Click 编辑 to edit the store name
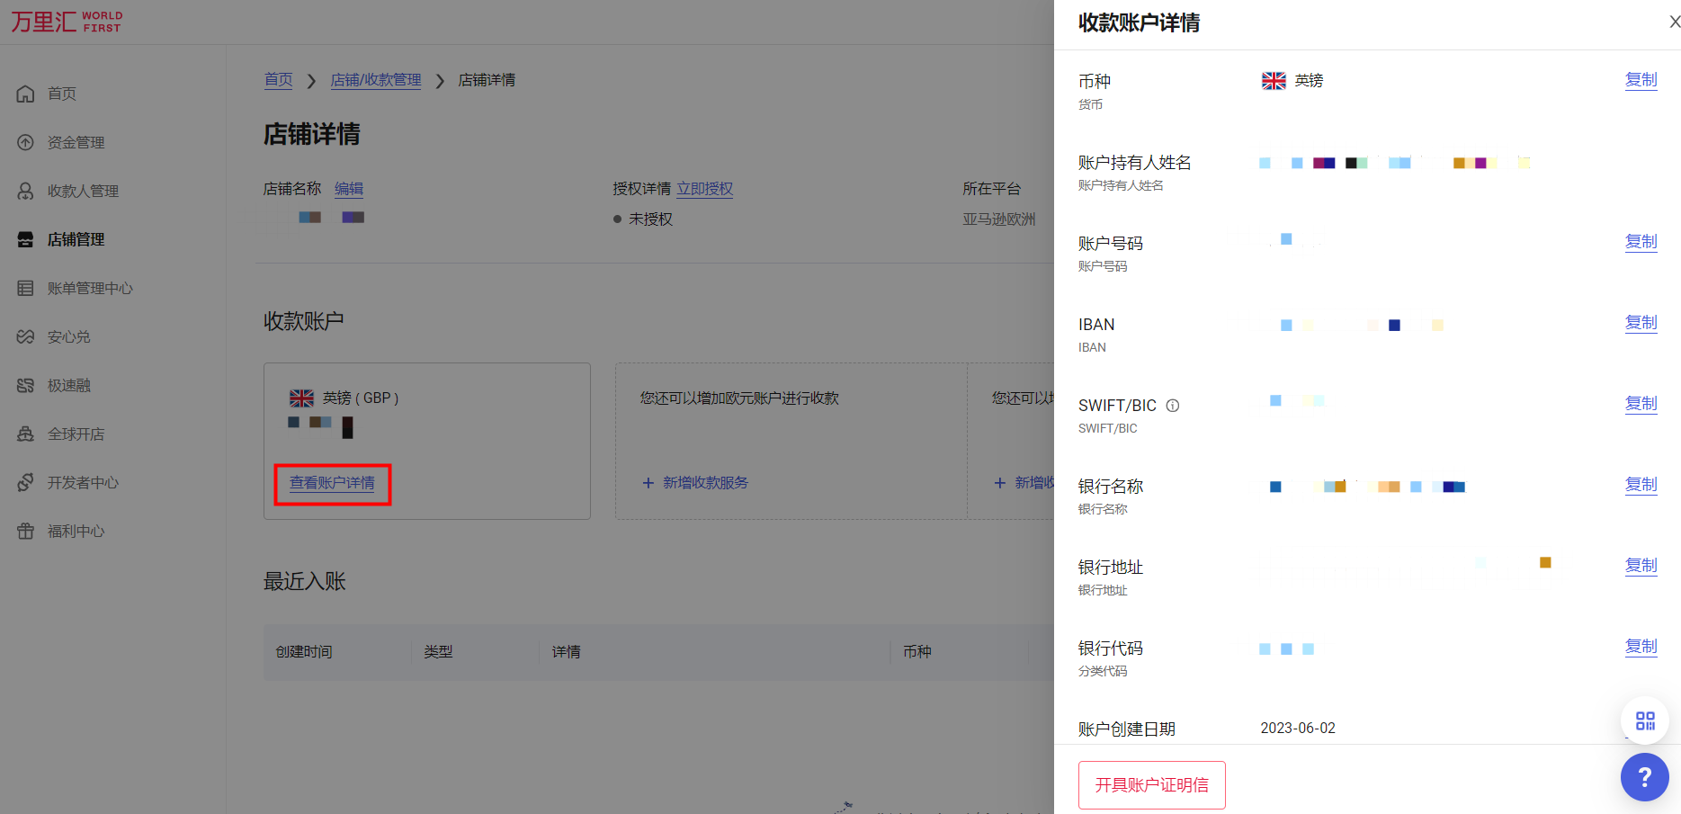1681x814 pixels. coord(349,188)
